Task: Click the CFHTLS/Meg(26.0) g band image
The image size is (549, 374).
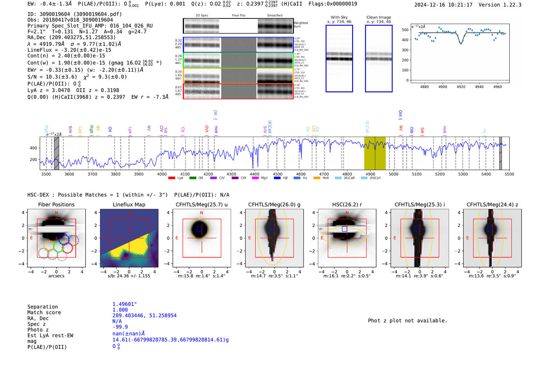Action: click(x=274, y=238)
